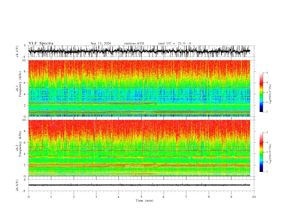Click the 9 minute tick on time axis

click(x=231, y=197)
